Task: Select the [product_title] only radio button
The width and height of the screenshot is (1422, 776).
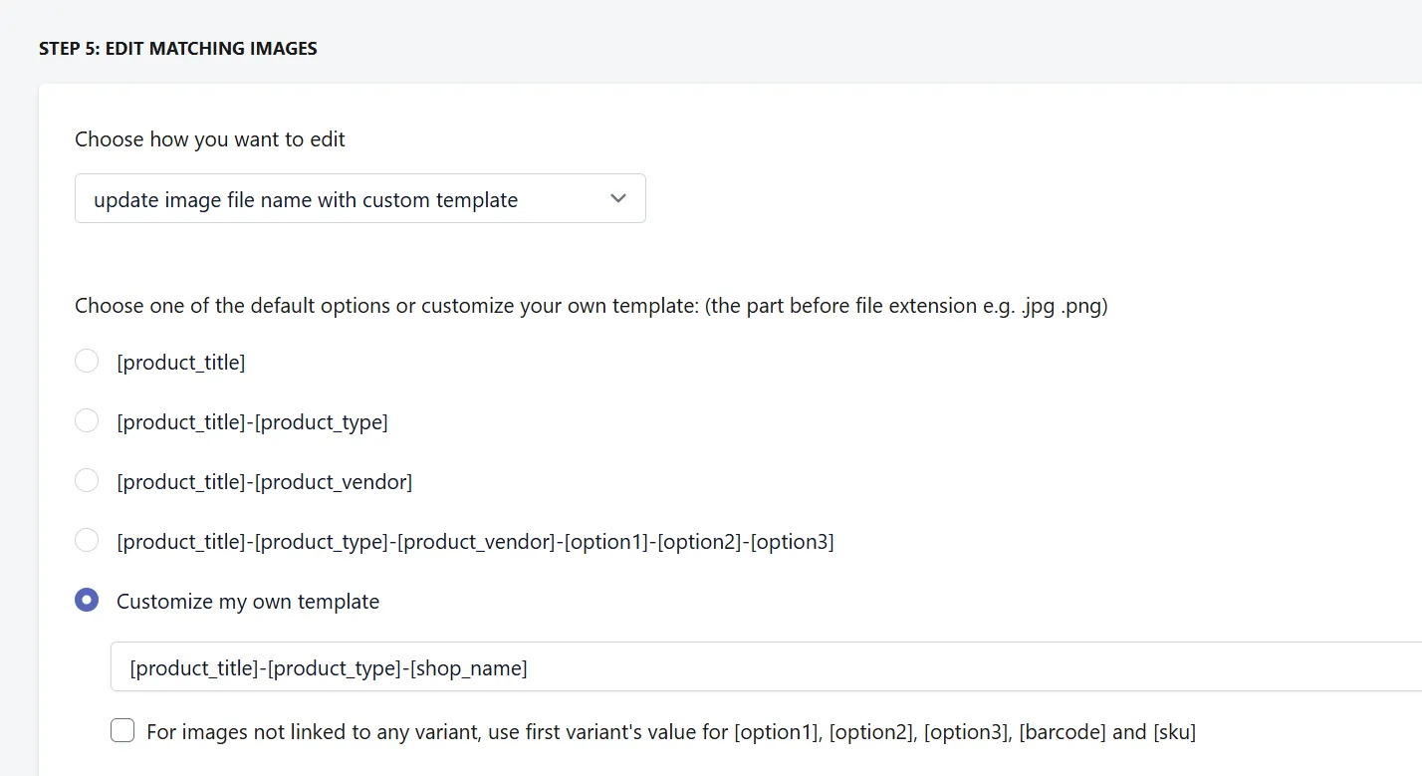Action: [x=87, y=361]
